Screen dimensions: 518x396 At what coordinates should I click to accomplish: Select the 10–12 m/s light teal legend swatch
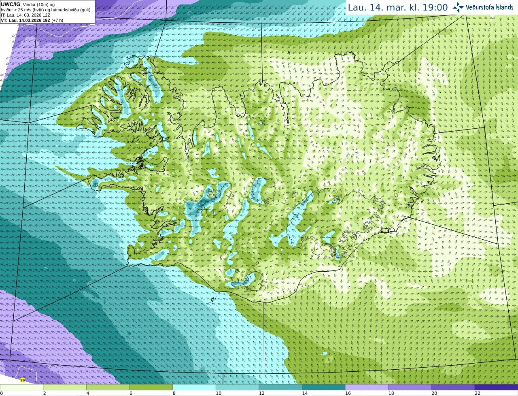click(x=237, y=387)
